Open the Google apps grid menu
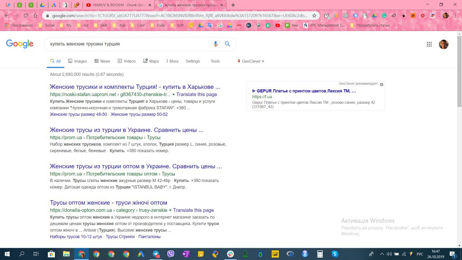 click(429, 44)
